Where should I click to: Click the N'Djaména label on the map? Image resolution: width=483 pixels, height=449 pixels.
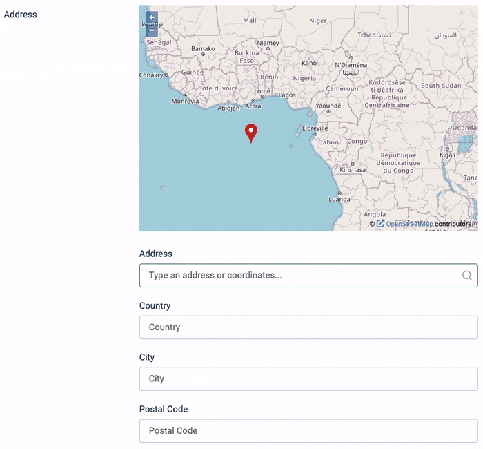351,65
